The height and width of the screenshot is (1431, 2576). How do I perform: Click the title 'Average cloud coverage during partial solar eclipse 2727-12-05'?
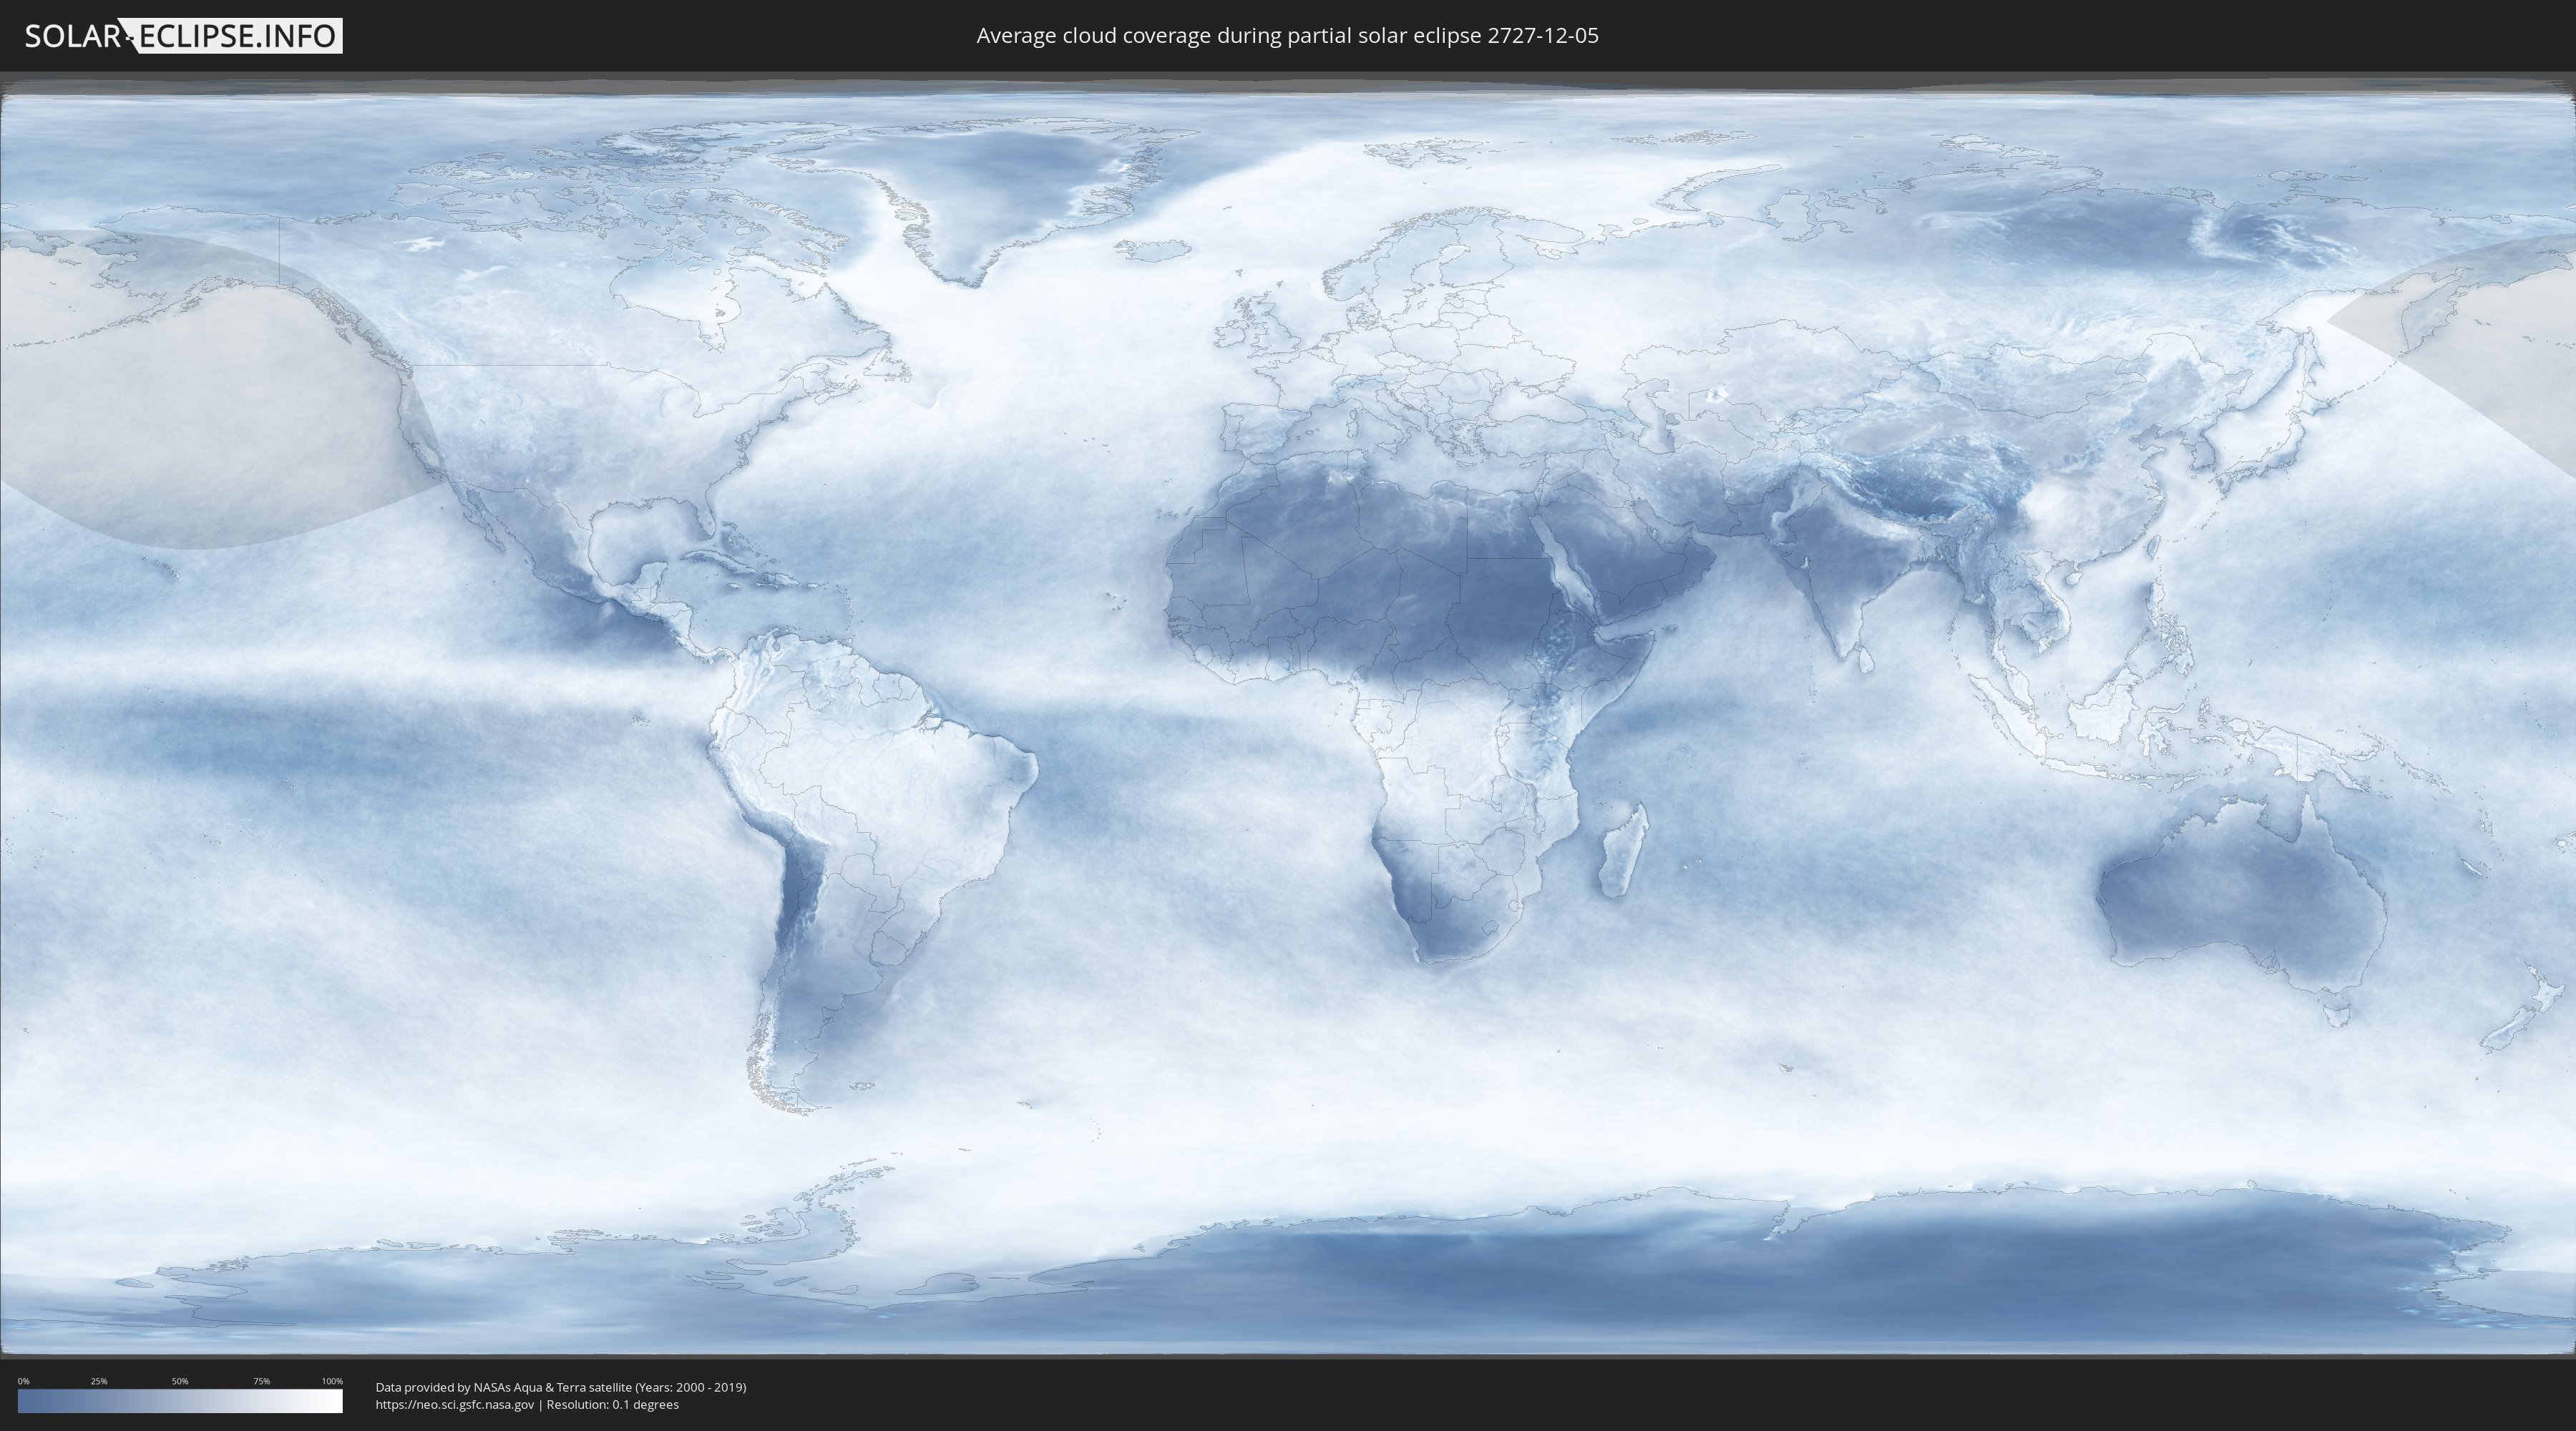(1287, 36)
